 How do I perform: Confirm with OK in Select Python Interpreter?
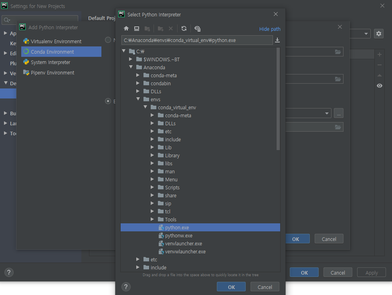231,287
